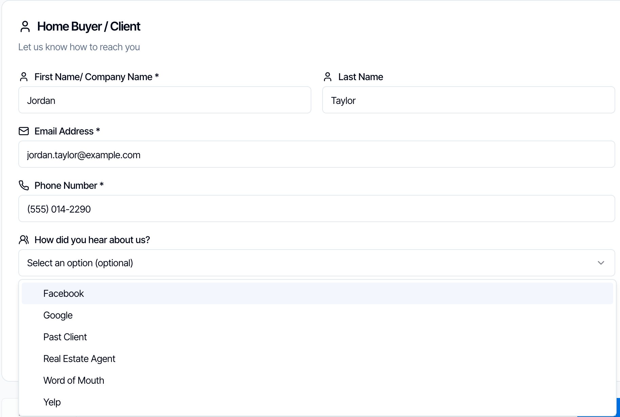Viewport: 620px width, 417px height.
Task: Click the Let us know how to reach you text
Action: click(79, 47)
